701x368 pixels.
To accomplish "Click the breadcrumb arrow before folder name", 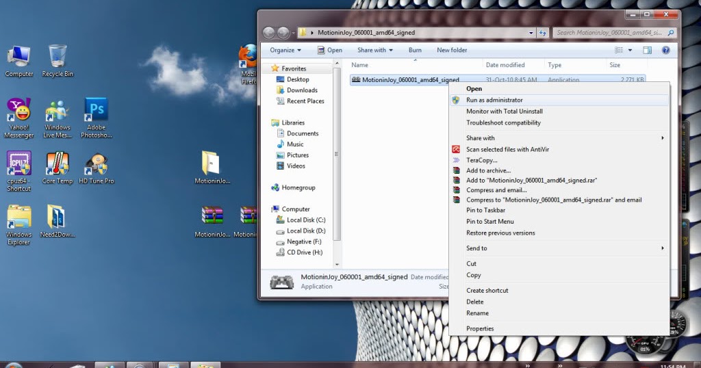I will [x=311, y=33].
